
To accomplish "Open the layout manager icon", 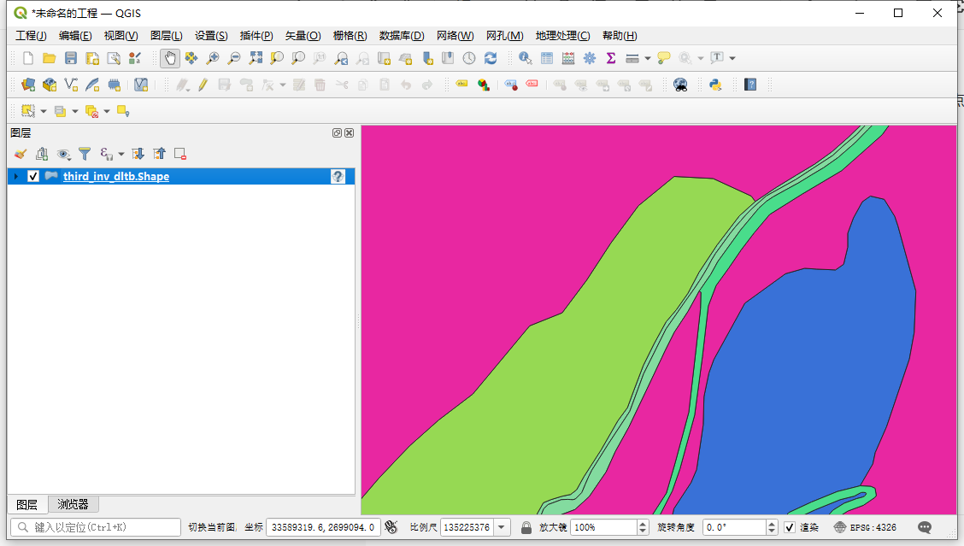I will click(x=114, y=58).
